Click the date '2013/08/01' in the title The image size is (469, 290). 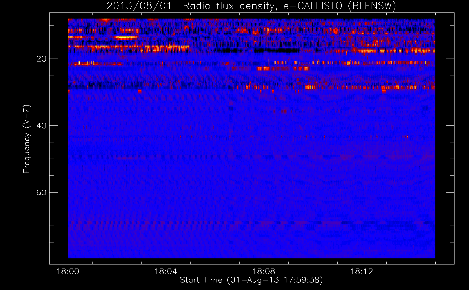pos(139,6)
